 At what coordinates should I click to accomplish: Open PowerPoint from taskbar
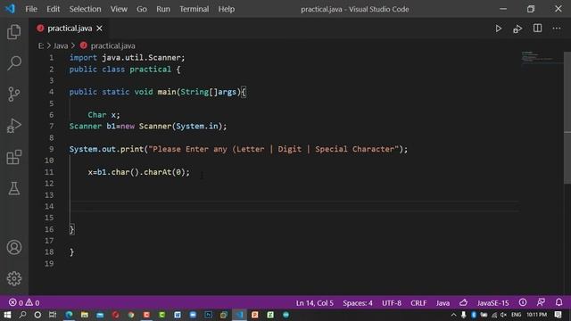[255, 315]
